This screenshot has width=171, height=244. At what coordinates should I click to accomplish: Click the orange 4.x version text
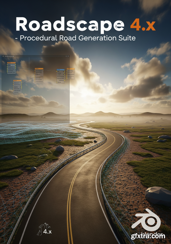(143, 25)
